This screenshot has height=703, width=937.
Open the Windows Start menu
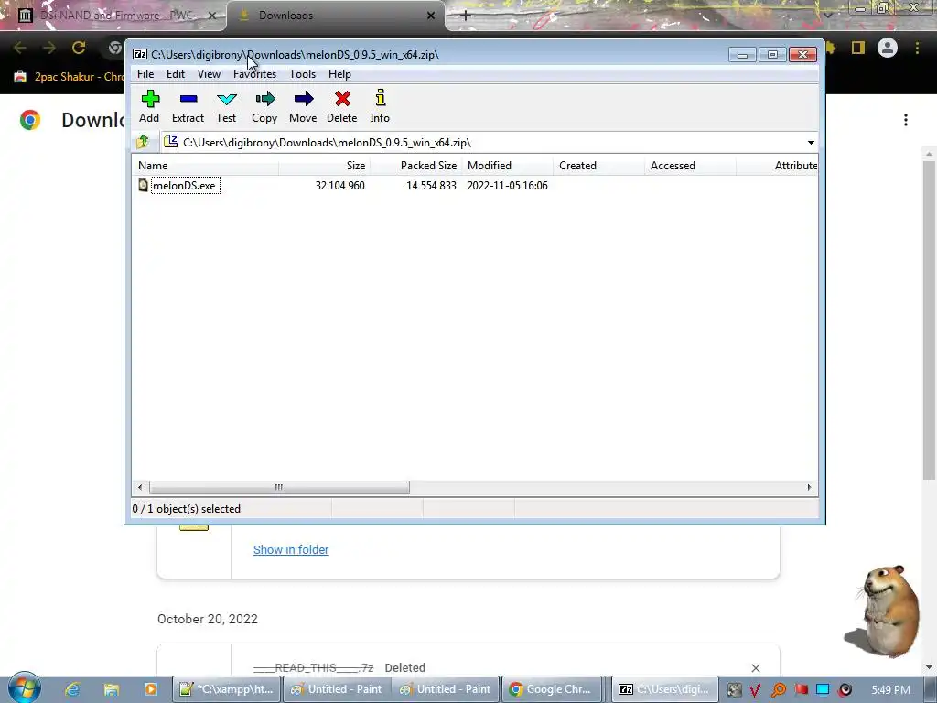click(x=24, y=688)
